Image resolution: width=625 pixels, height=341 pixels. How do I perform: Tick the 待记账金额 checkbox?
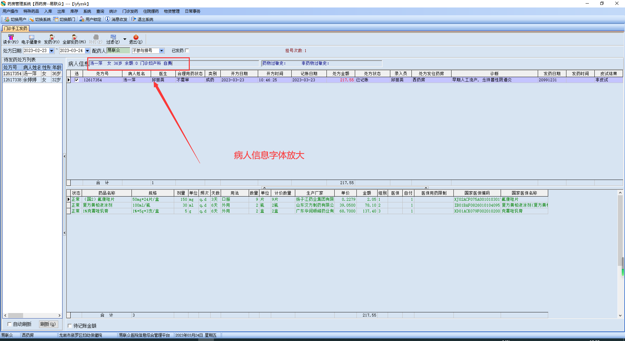click(x=69, y=326)
